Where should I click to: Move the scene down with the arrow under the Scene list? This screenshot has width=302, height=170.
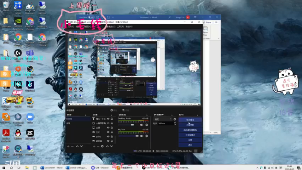82,146
